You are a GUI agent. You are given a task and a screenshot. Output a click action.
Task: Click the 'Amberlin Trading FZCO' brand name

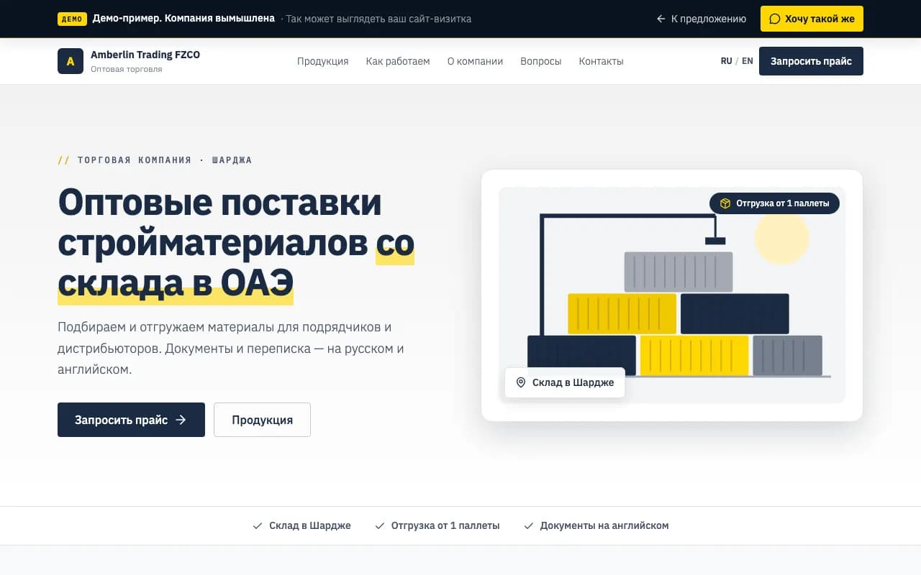[145, 55]
